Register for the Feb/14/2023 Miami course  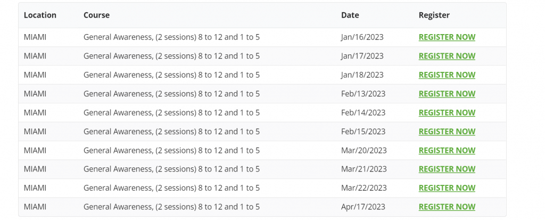pyautogui.click(x=447, y=112)
